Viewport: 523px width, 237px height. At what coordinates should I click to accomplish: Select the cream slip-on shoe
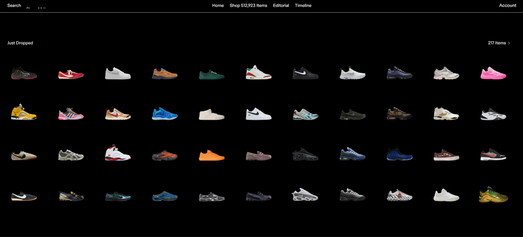(211, 114)
